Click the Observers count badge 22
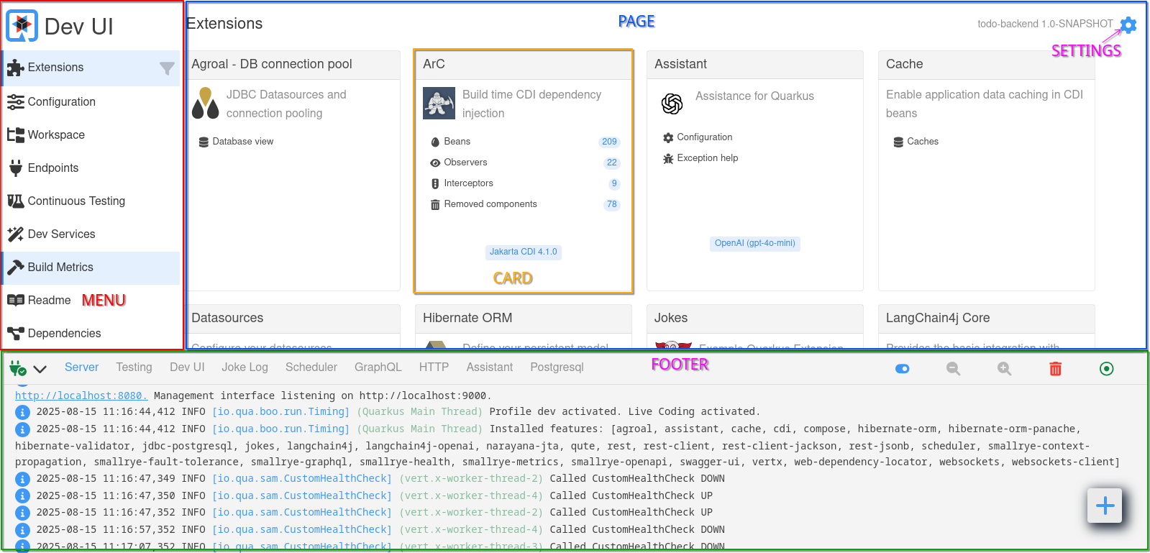Screen dimensions: 1150x553 pos(612,163)
